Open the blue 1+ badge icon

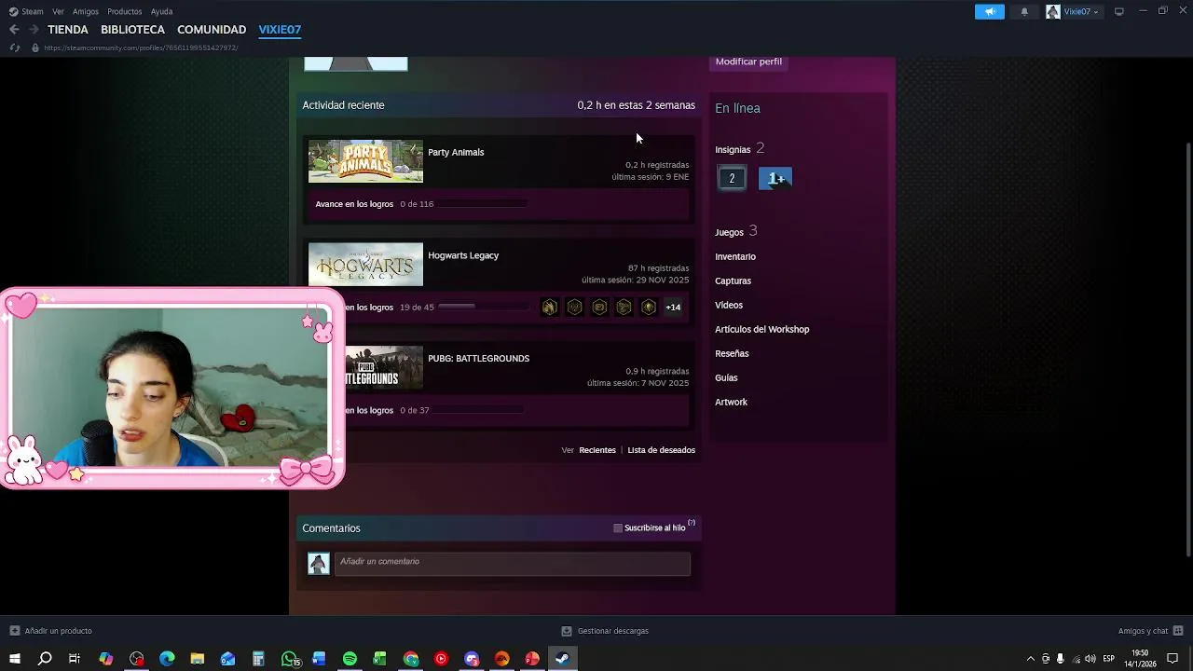775,178
